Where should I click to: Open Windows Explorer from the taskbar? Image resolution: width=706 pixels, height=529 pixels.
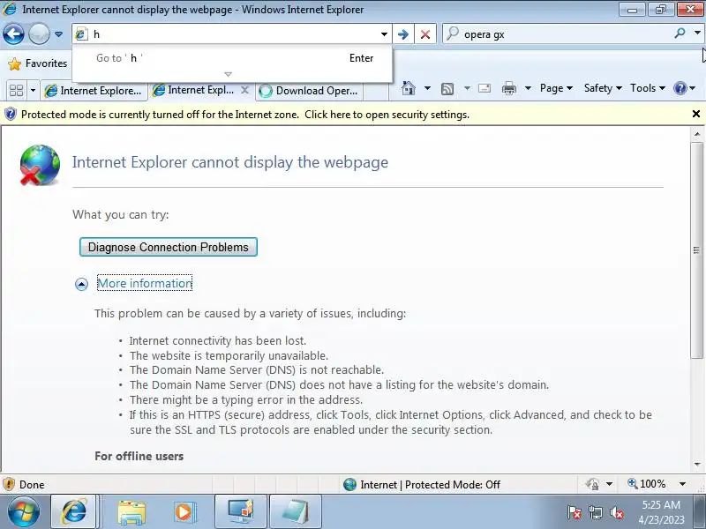pyautogui.click(x=131, y=512)
